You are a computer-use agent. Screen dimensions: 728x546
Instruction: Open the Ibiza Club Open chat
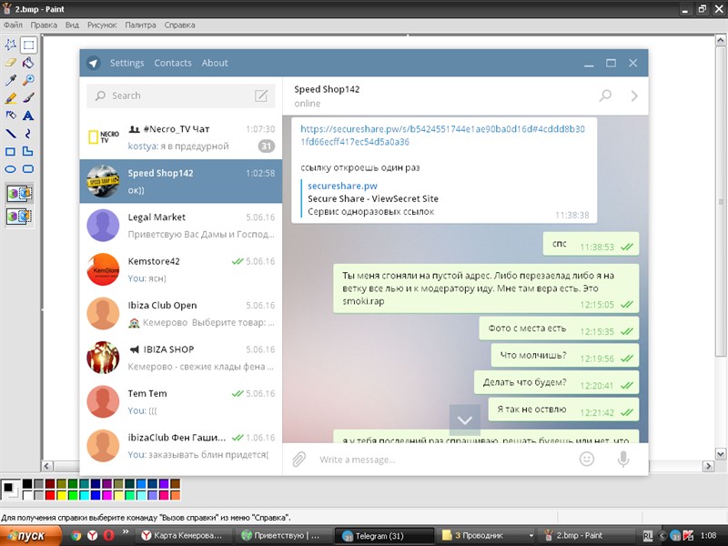point(181,314)
